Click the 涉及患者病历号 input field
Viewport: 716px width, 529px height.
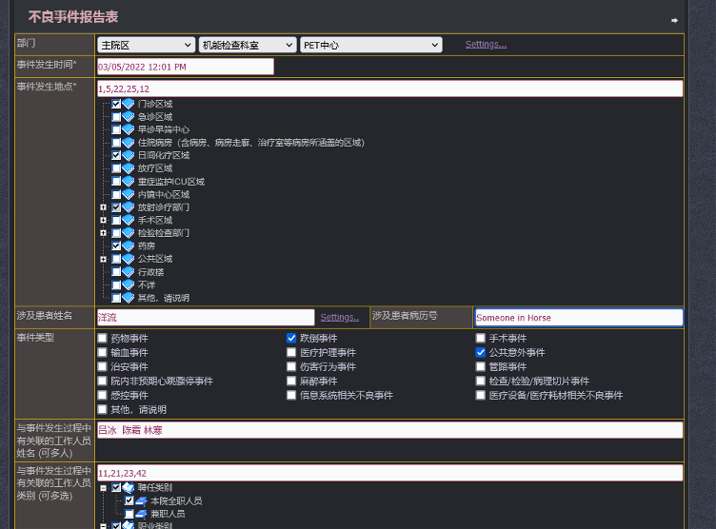[578, 318]
